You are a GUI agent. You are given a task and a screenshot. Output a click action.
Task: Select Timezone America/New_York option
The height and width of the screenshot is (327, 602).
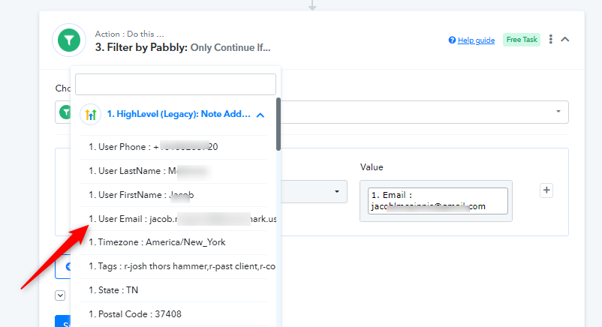click(173, 242)
